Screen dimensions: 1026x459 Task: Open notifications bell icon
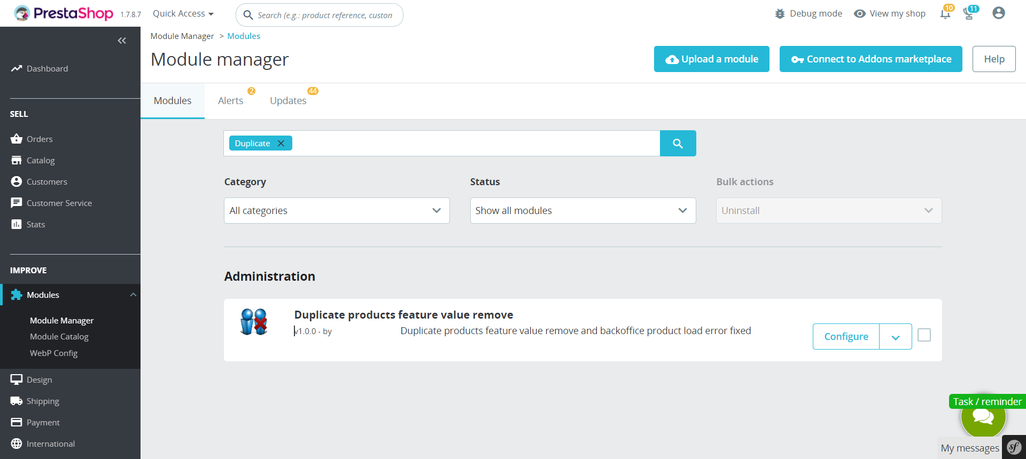[945, 13]
